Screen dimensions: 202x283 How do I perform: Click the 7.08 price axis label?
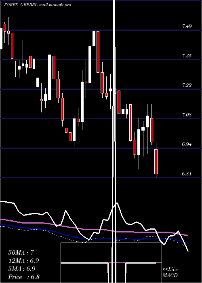point(187,114)
